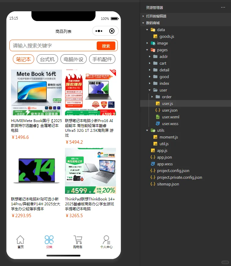Click the ¥3265.5 price text
The width and height of the screenshot is (231, 266).
[x=74, y=216]
